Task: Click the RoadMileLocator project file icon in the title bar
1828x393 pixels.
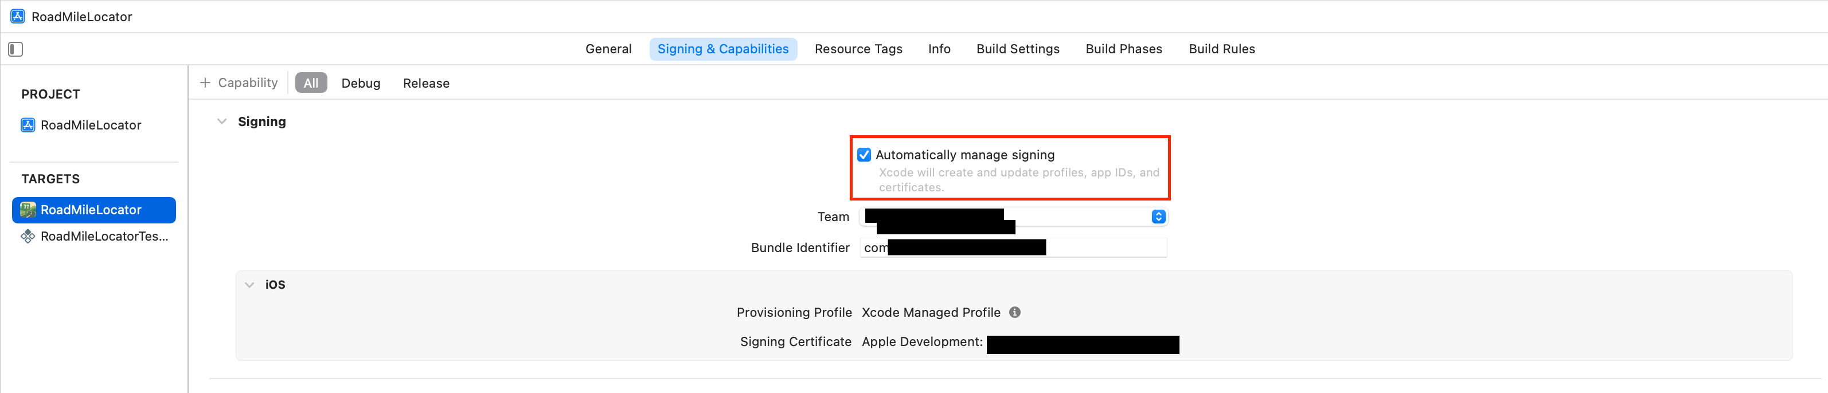Action: pos(18,16)
